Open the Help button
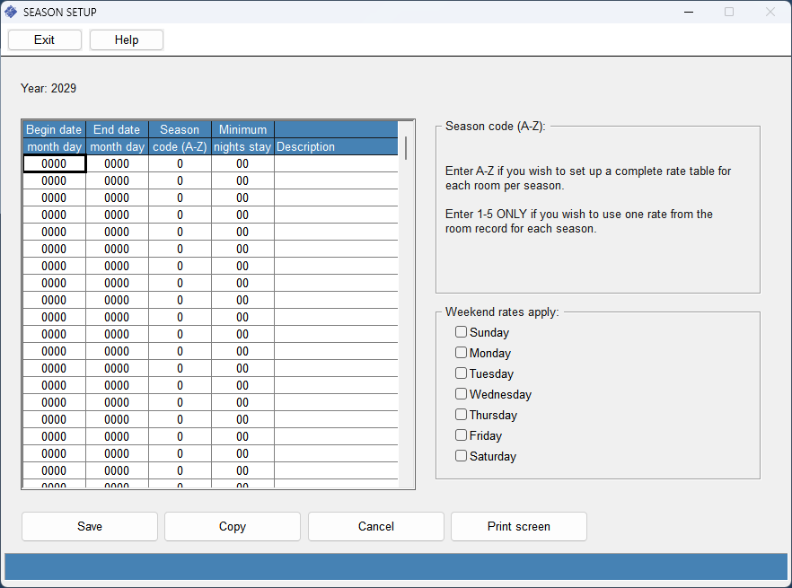This screenshot has height=588, width=792. (x=127, y=39)
